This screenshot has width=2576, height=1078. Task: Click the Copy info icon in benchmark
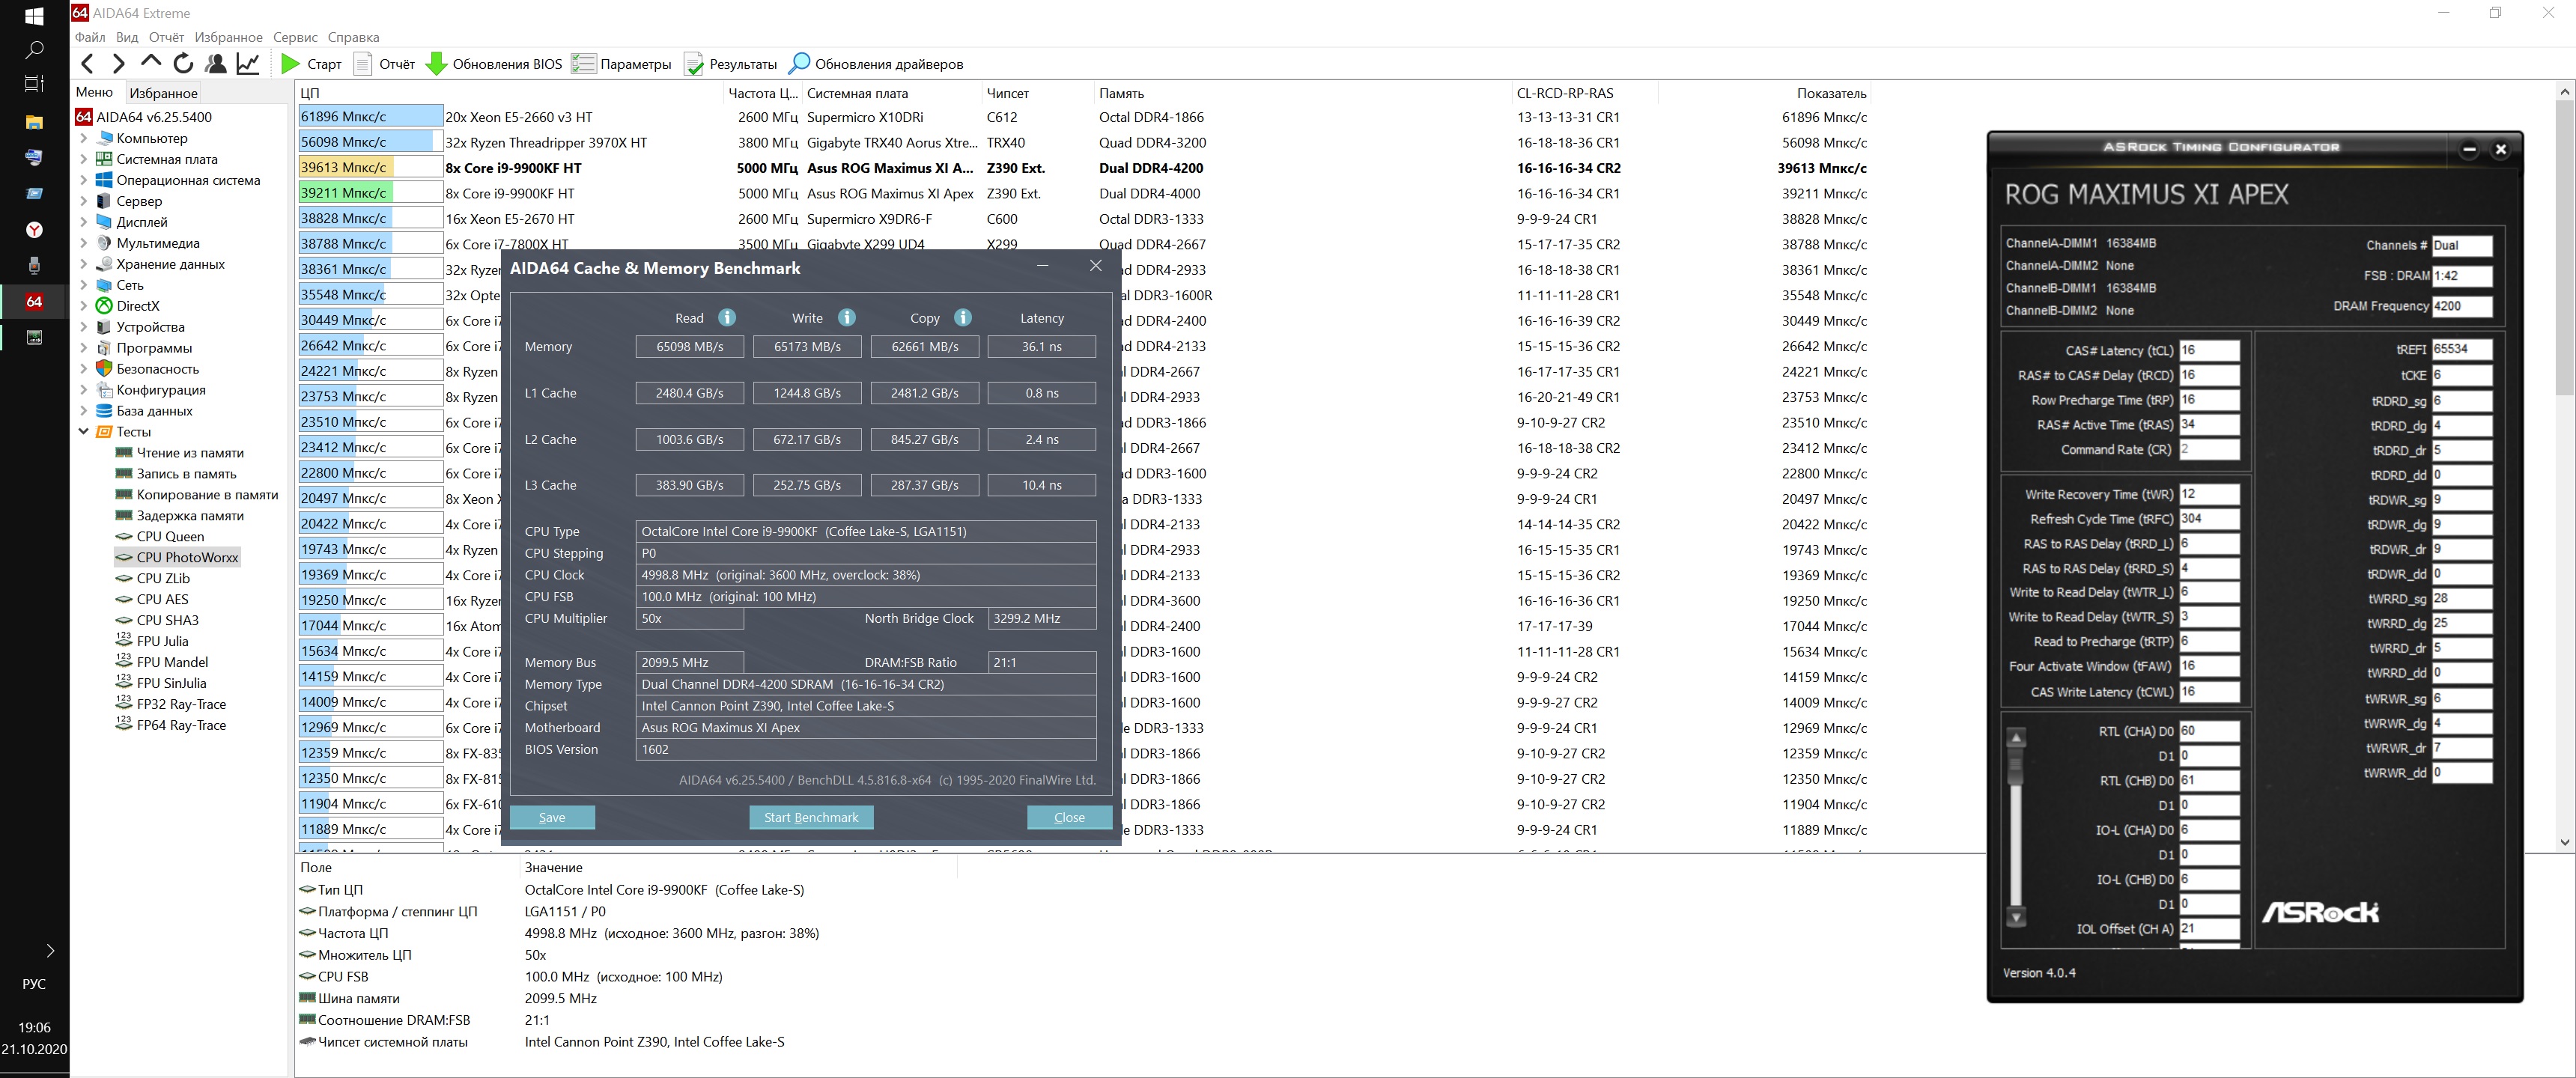click(x=963, y=318)
